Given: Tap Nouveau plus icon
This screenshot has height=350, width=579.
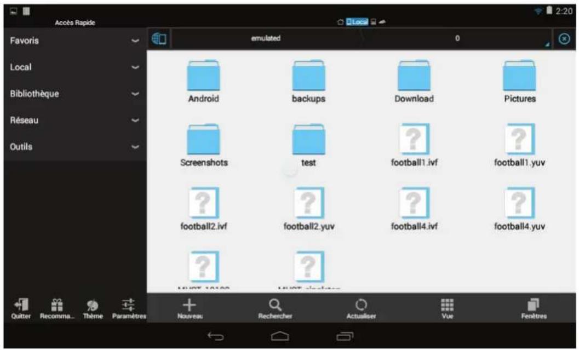Looking at the screenshot, I should tap(190, 309).
